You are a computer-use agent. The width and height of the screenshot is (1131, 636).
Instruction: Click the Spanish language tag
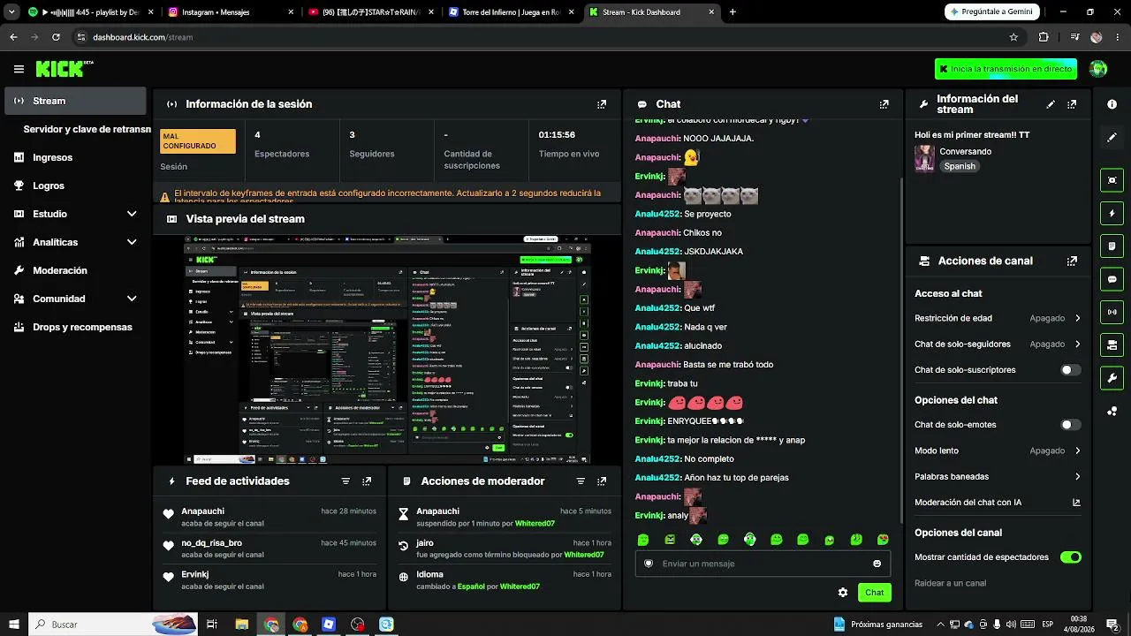click(960, 166)
